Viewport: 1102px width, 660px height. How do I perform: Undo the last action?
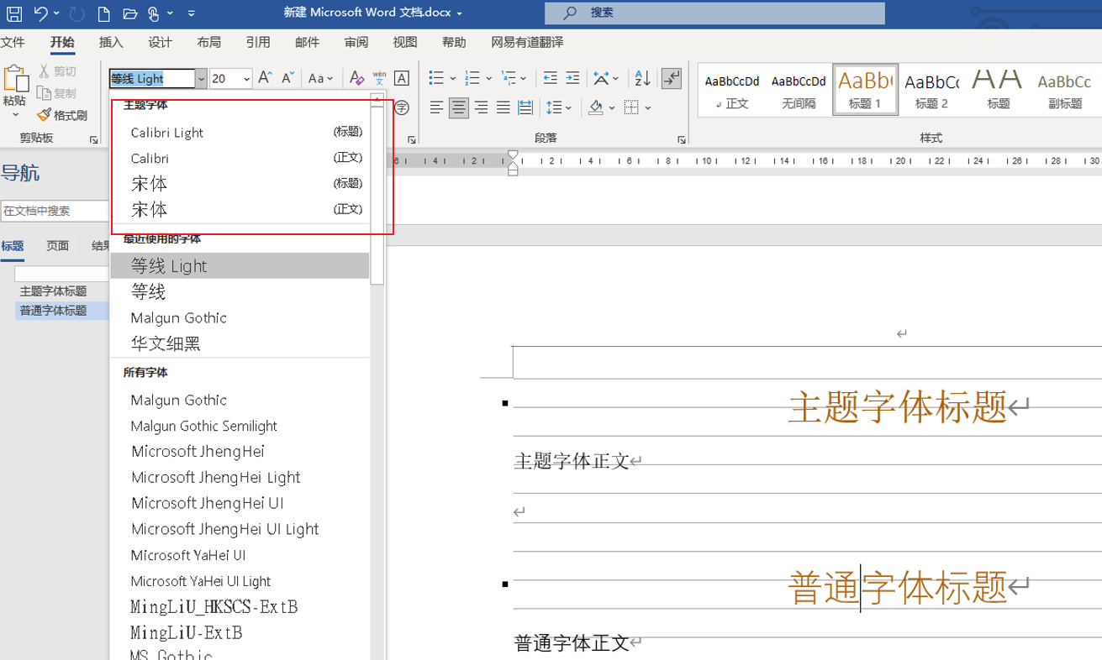[x=40, y=13]
